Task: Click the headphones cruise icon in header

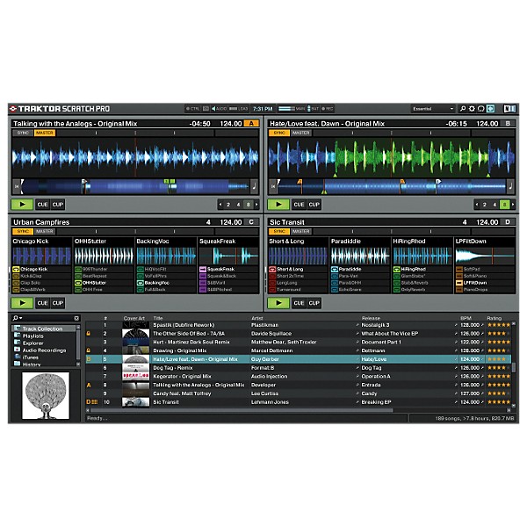Action: coord(481,109)
